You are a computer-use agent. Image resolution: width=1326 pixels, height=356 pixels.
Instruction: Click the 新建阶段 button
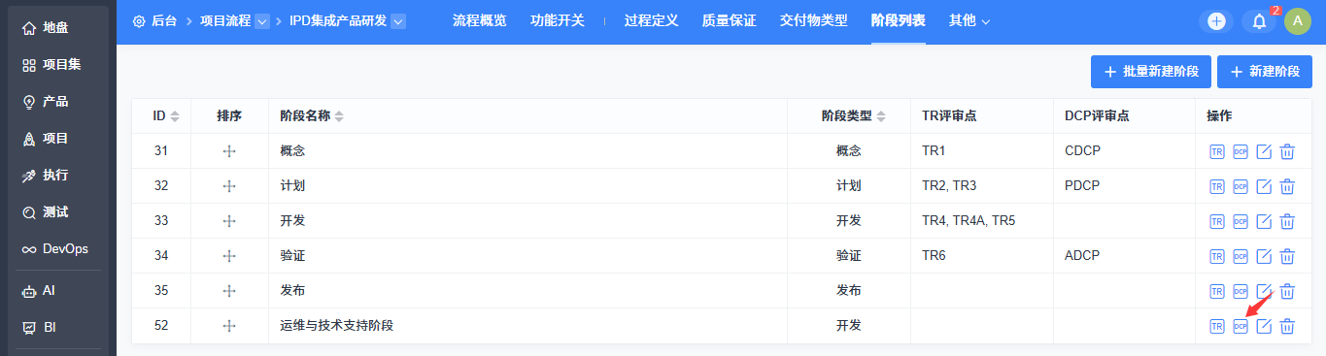(x=1265, y=72)
